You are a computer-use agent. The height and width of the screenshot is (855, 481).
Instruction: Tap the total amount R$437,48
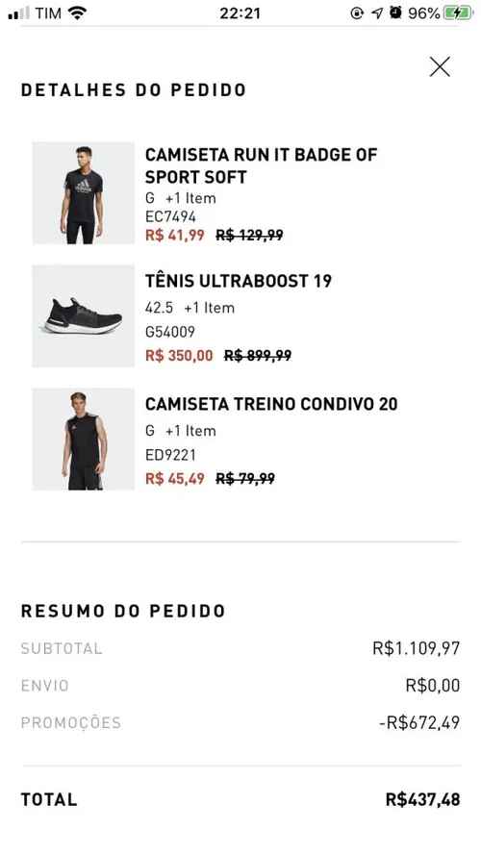pos(422,800)
